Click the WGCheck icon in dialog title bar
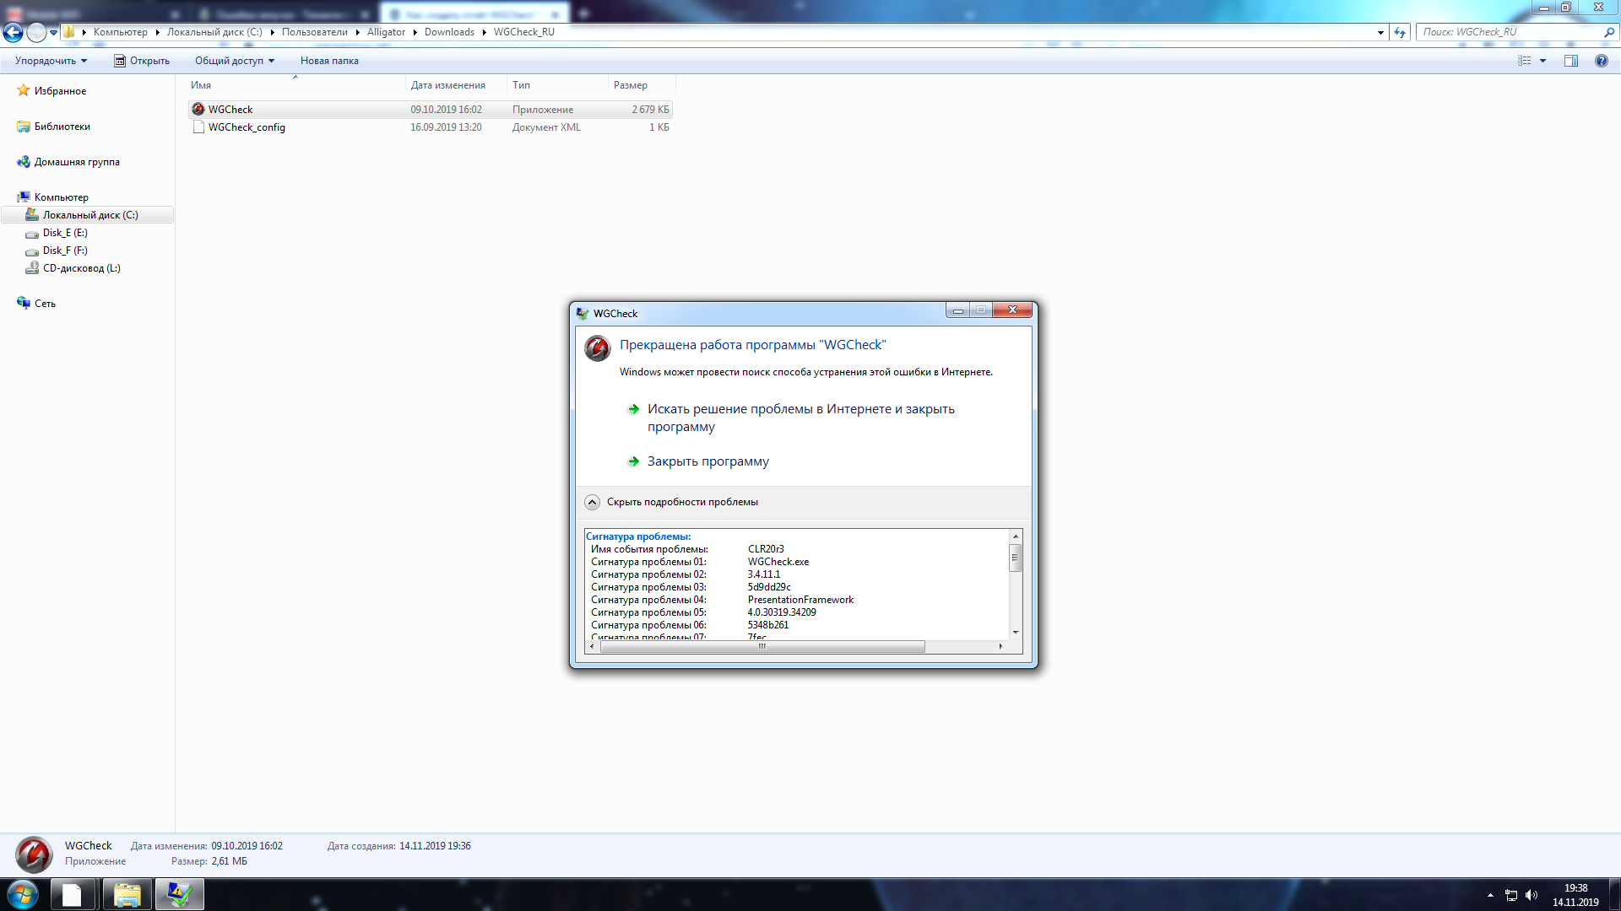1621x911 pixels. 583,314
